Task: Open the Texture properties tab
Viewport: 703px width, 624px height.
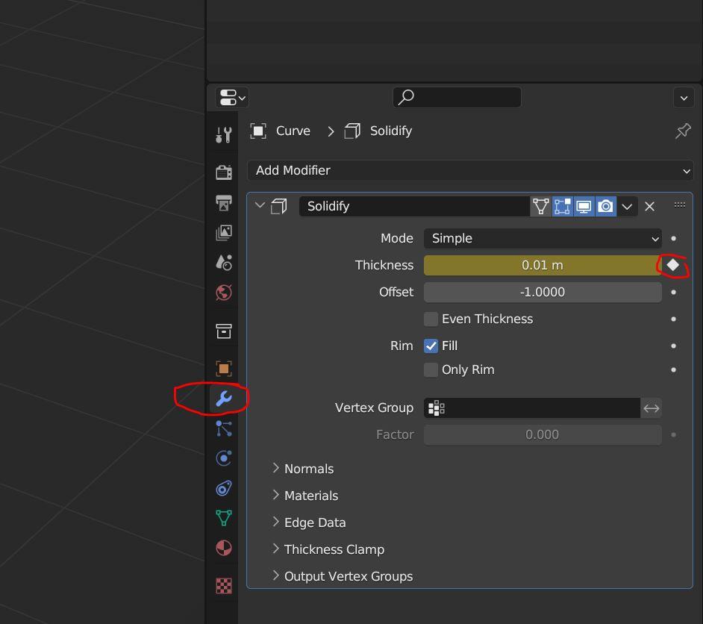Action: pos(223,585)
